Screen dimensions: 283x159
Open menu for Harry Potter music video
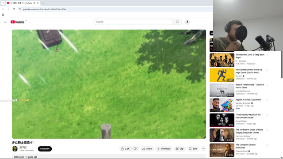click(x=267, y=115)
